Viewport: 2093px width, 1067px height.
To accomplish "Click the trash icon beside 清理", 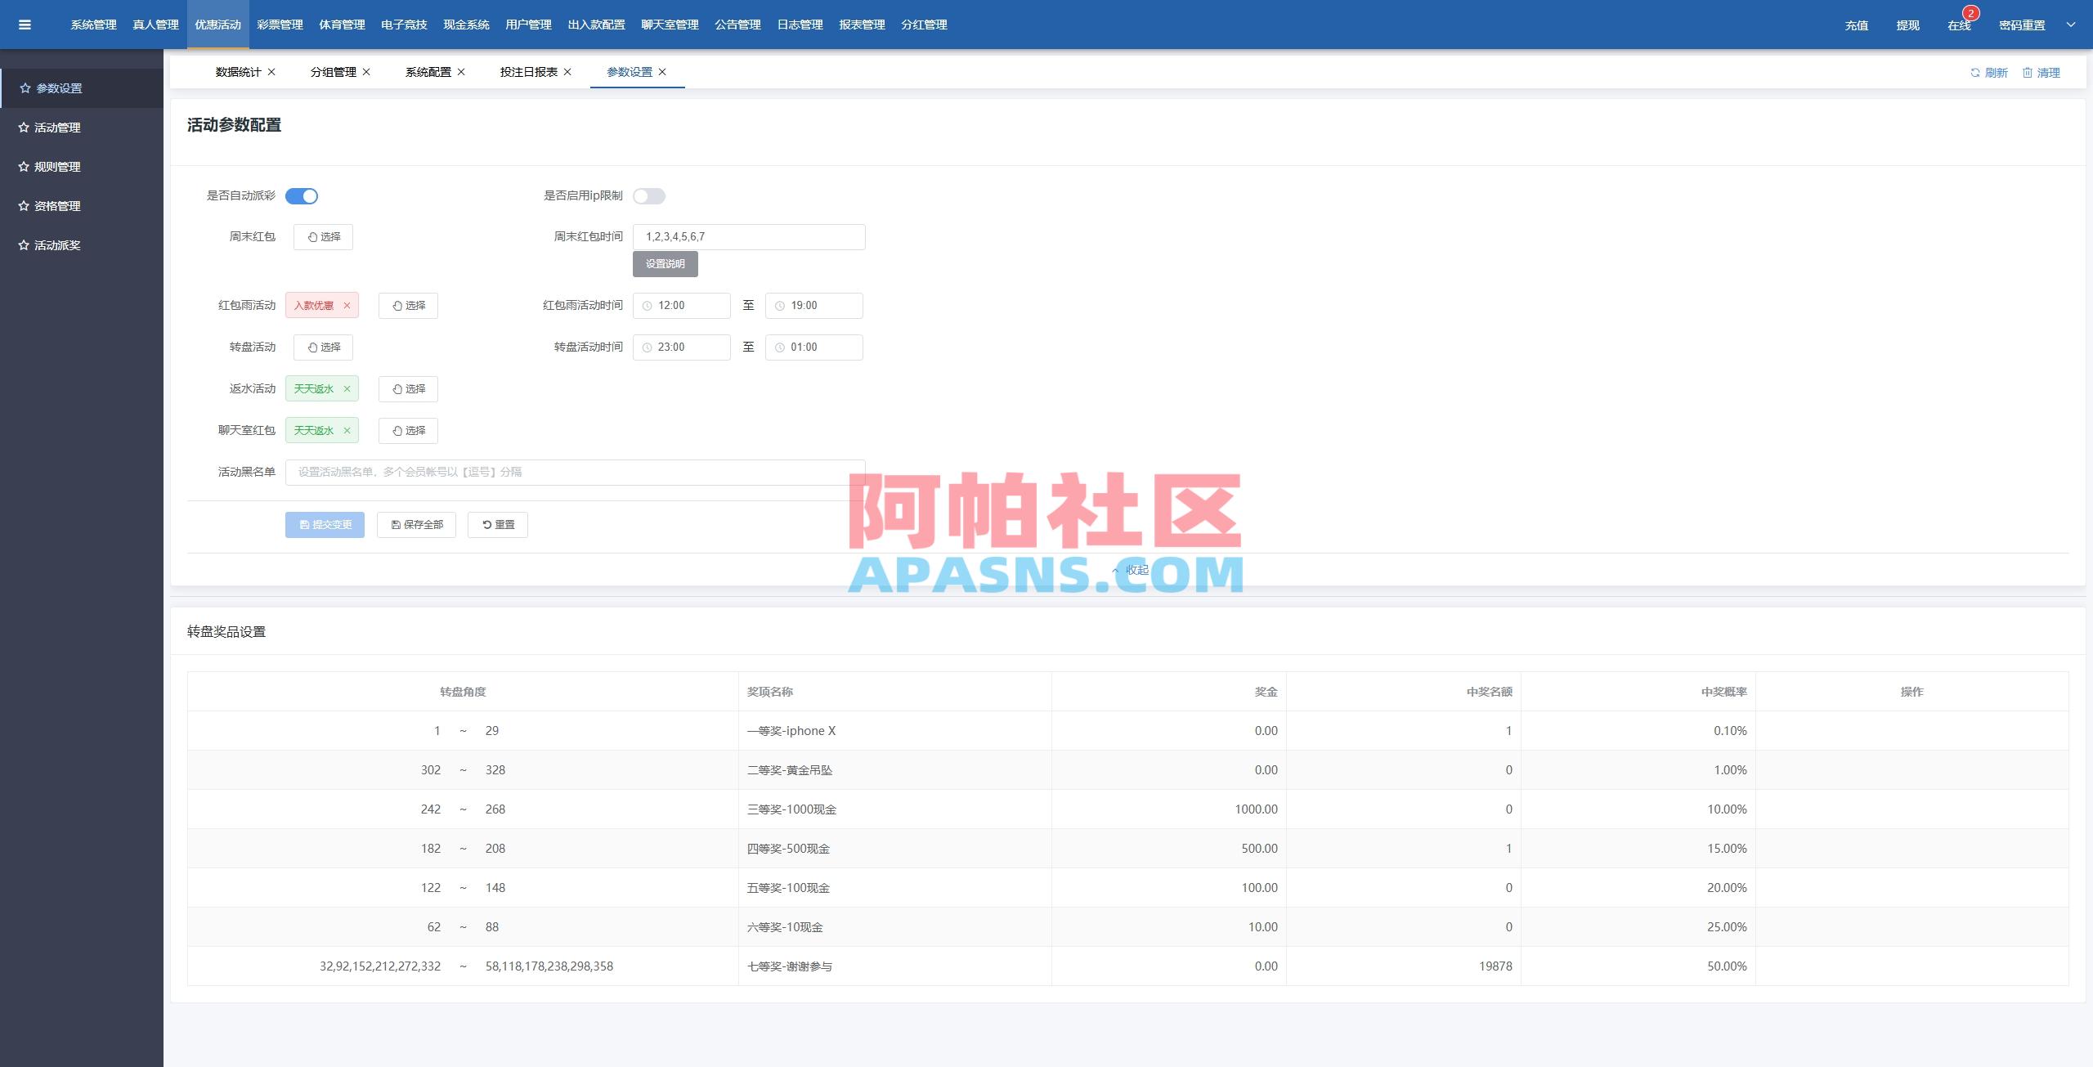I will (x=2028, y=73).
